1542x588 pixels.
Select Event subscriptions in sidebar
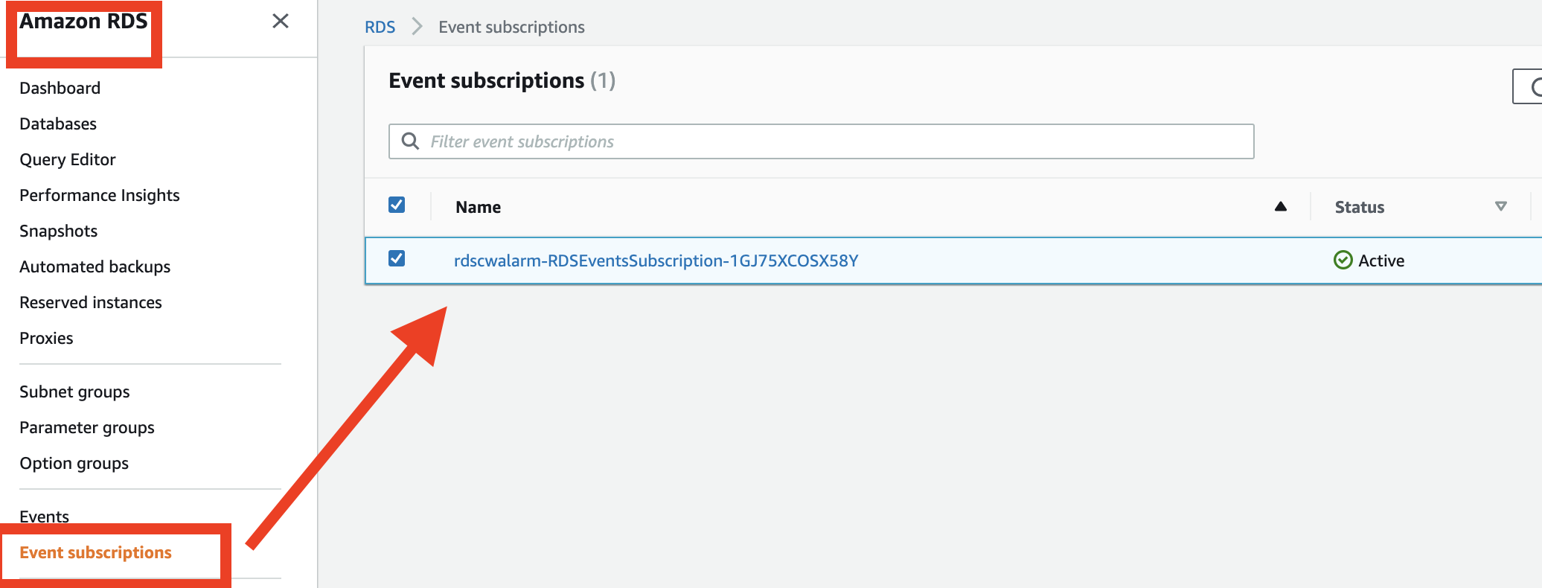(96, 552)
